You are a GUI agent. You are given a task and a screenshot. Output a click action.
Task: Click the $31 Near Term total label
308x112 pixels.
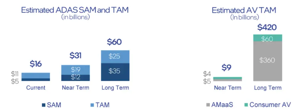click(75, 56)
